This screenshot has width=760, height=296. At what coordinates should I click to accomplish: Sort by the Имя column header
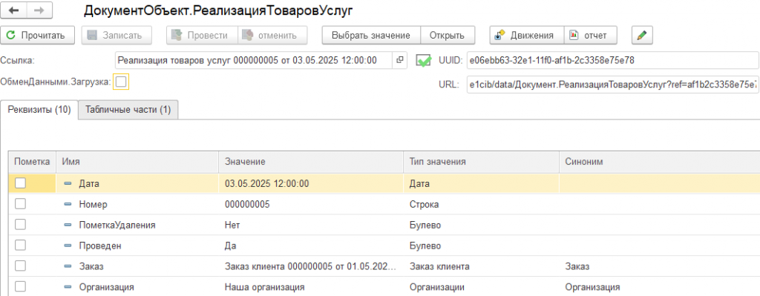point(137,162)
